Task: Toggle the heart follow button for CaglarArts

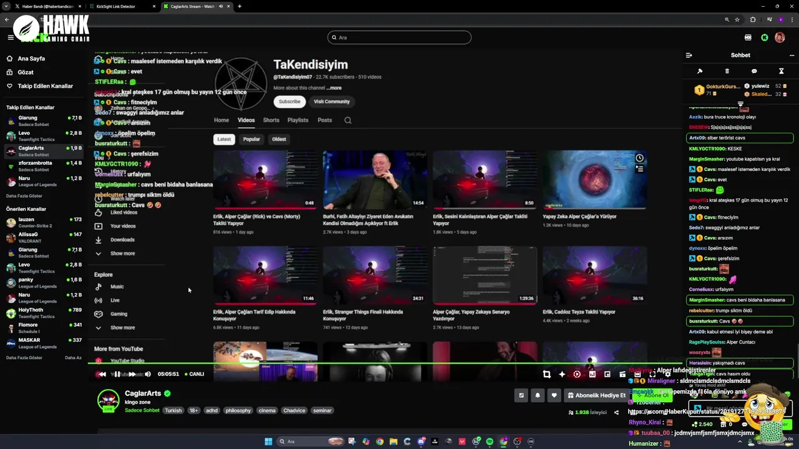Action: tap(554, 395)
